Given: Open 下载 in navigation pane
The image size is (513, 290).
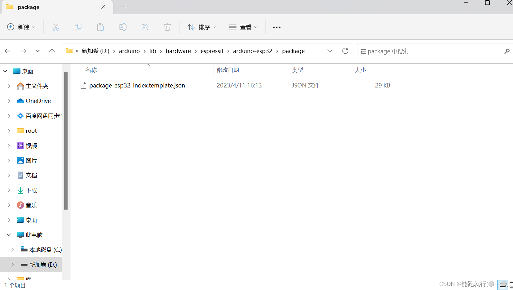Looking at the screenshot, I should 31,190.
